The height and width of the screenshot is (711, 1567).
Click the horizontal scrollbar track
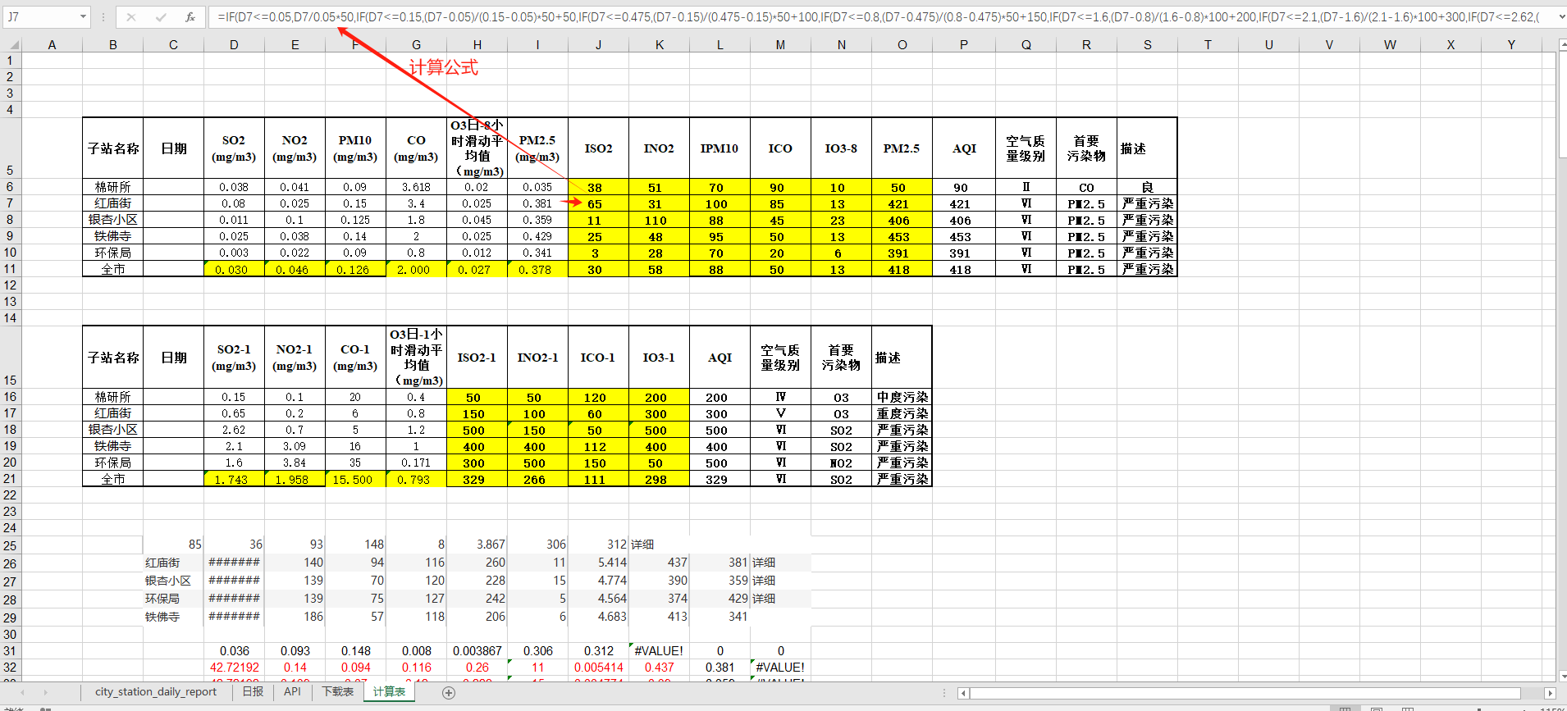coord(1231,693)
